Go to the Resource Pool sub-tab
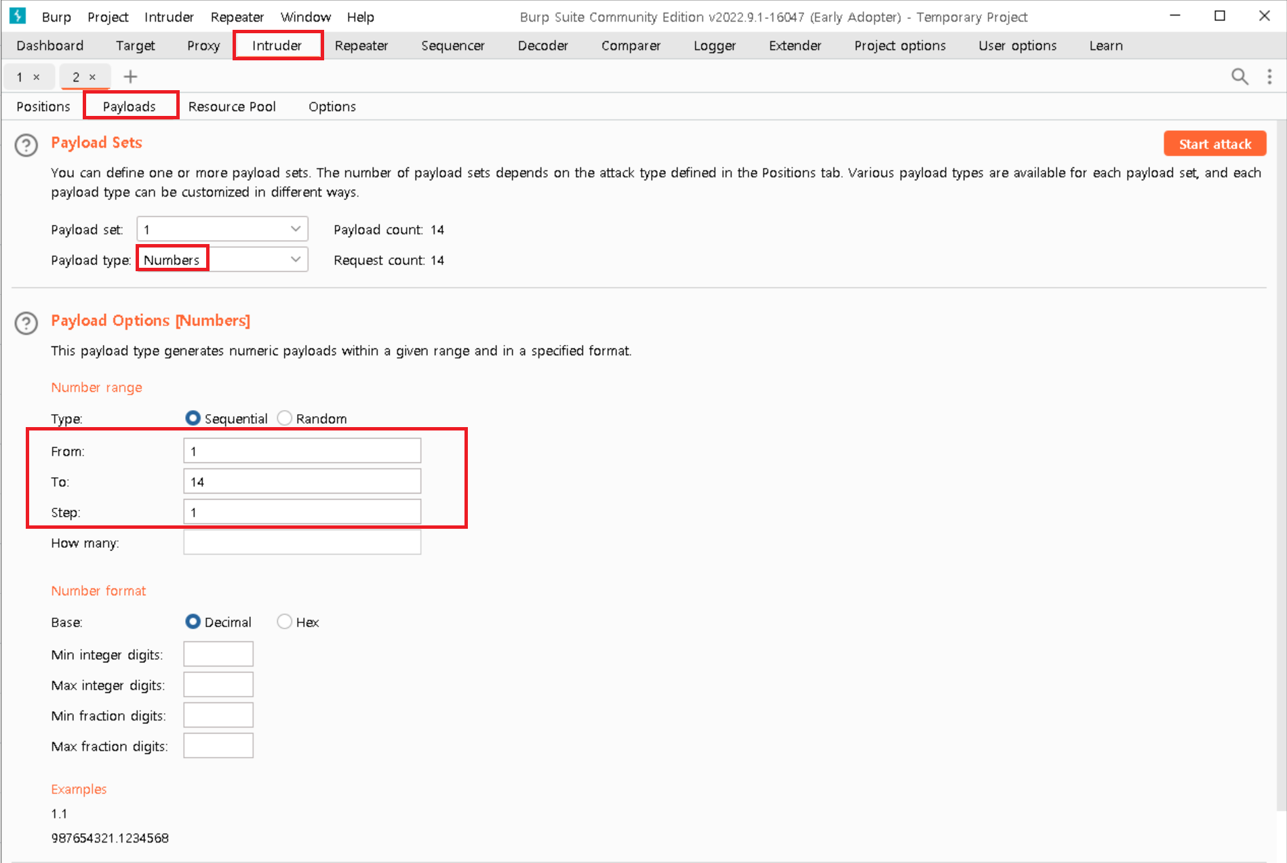1287x863 pixels. pyautogui.click(x=232, y=106)
